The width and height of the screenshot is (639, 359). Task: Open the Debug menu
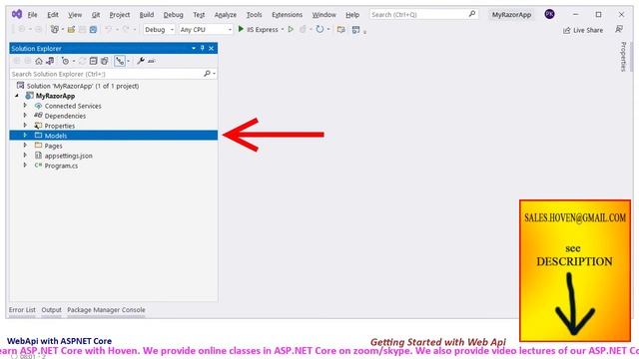[173, 15]
